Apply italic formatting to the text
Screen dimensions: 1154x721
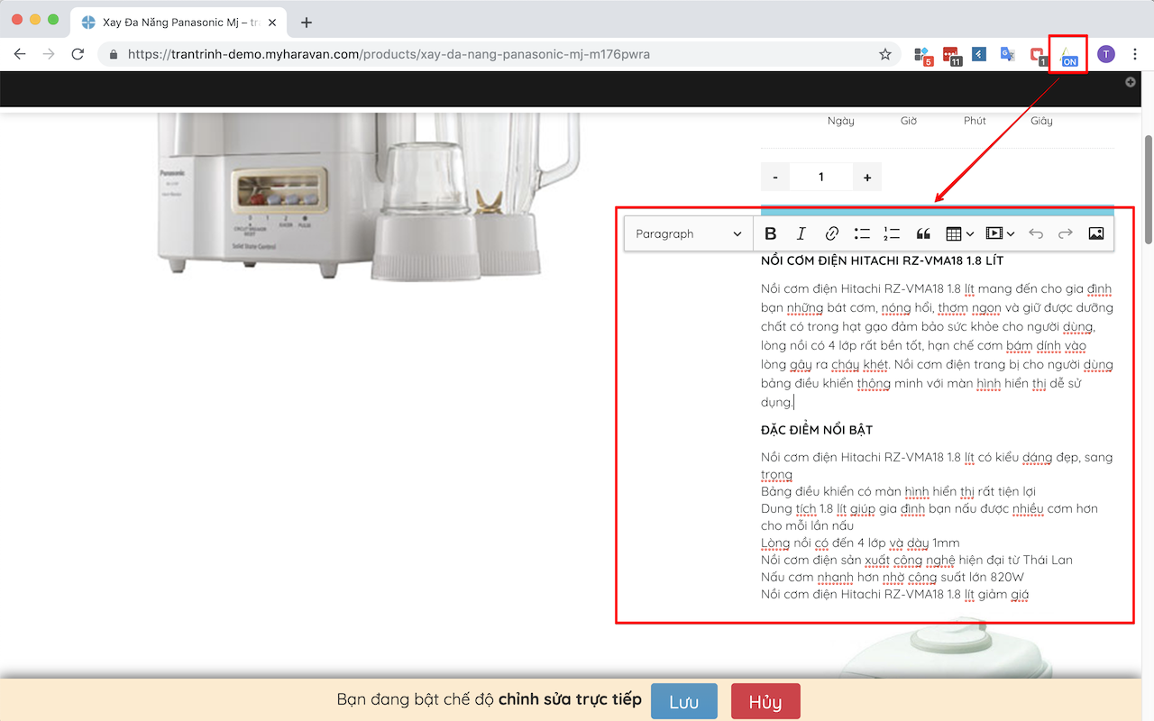pos(801,233)
